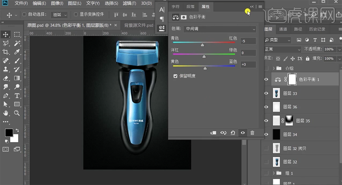Open the blend mode dropdown 正常
The image size is (342, 185).
point(282,49)
